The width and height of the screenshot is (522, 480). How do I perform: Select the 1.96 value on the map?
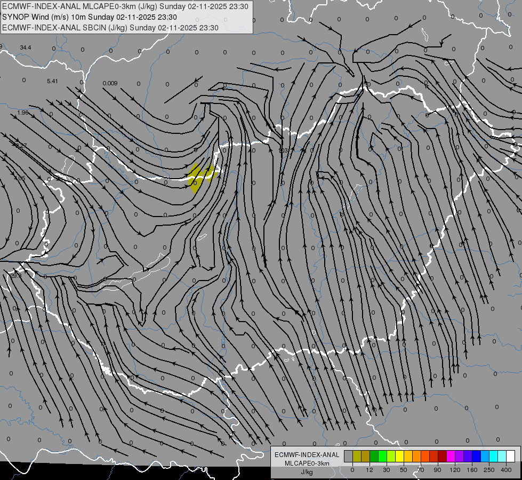[23, 113]
